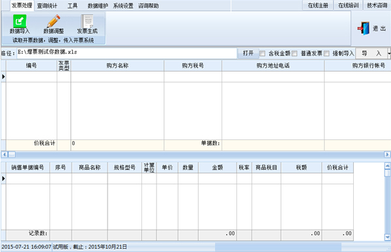Enable the 含税金额 checkbox

262,53
